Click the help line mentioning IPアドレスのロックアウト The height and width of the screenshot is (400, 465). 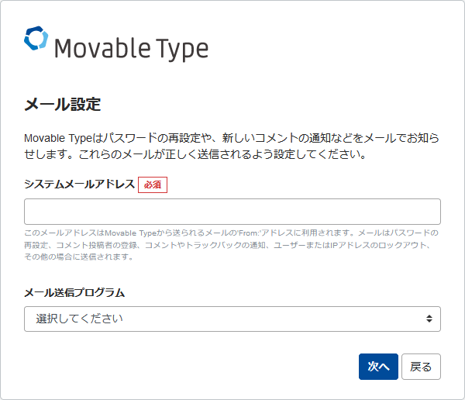(232, 245)
